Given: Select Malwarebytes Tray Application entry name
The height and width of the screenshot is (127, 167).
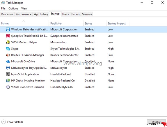Looking at the screenshot, I should coord(29,68).
